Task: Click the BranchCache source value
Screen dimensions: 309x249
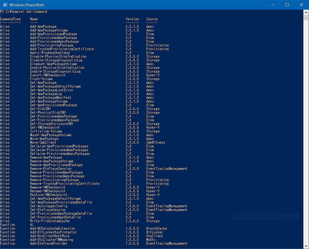Action: 157,228
